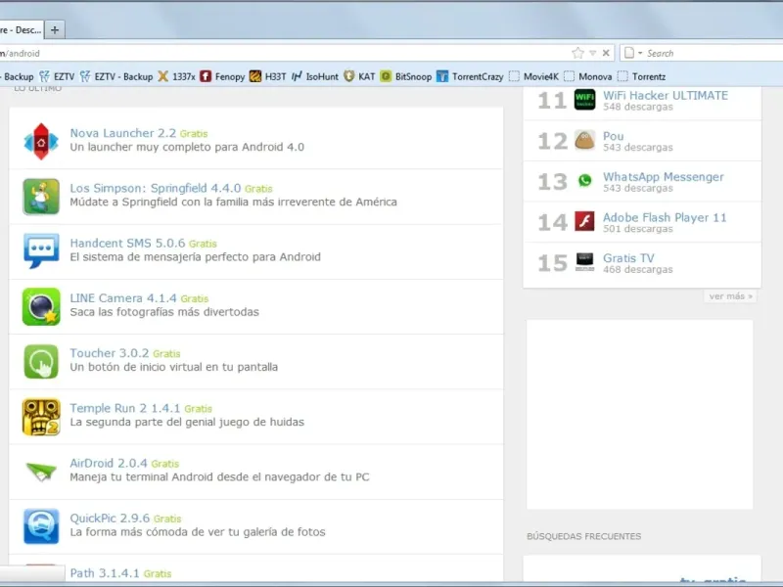783x587 pixels.
Task: Open Los Simpson: Springfield 4.4.0 link
Action: 156,188
